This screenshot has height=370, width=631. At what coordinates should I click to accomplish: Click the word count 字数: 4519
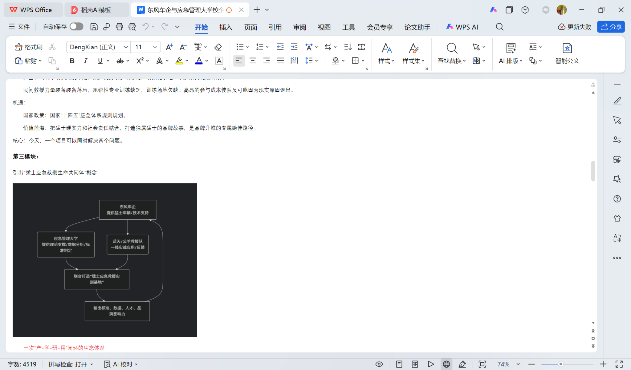click(22, 364)
